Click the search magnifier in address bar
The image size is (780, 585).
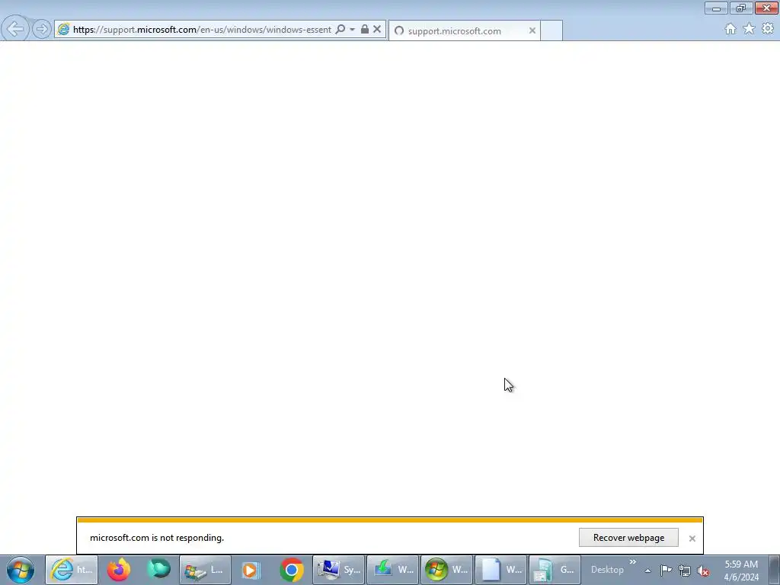click(340, 30)
